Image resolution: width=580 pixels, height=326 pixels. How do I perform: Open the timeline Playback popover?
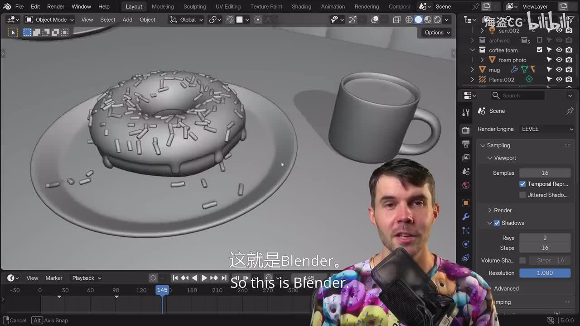click(x=86, y=278)
